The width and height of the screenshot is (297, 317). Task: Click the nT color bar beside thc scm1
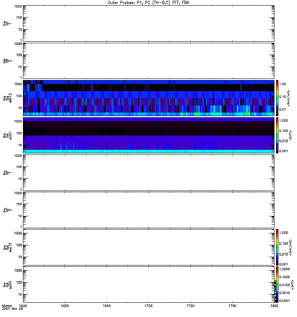point(277,285)
